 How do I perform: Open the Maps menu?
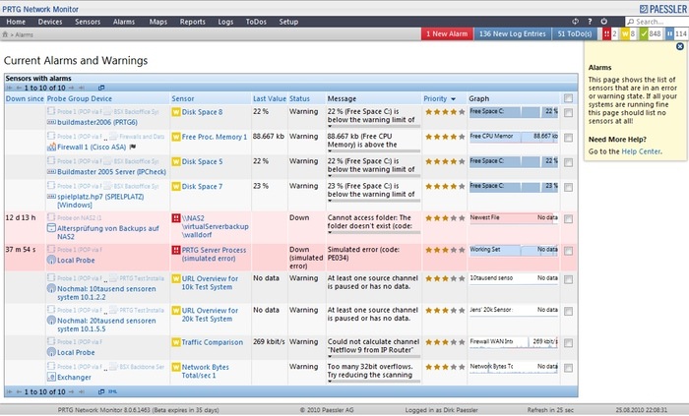(x=158, y=22)
